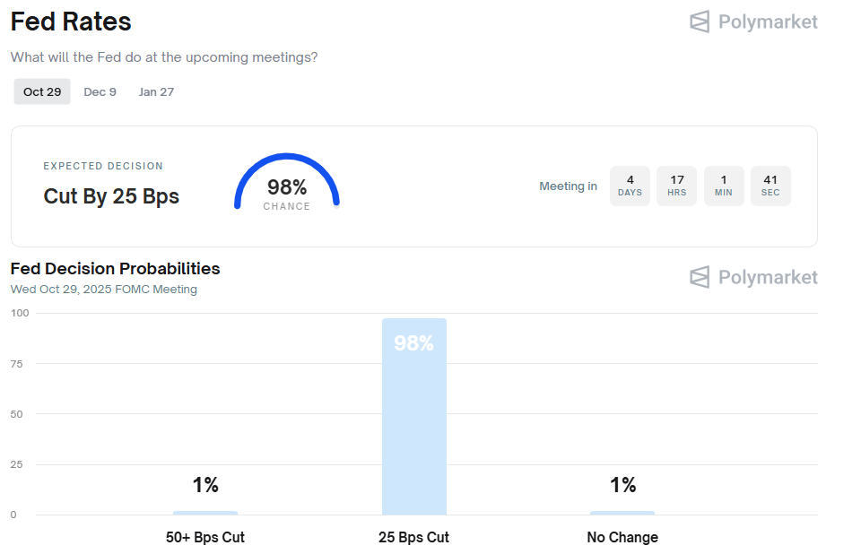The height and width of the screenshot is (554, 861).
Task: Click the small No Change bar
Action: click(622, 513)
